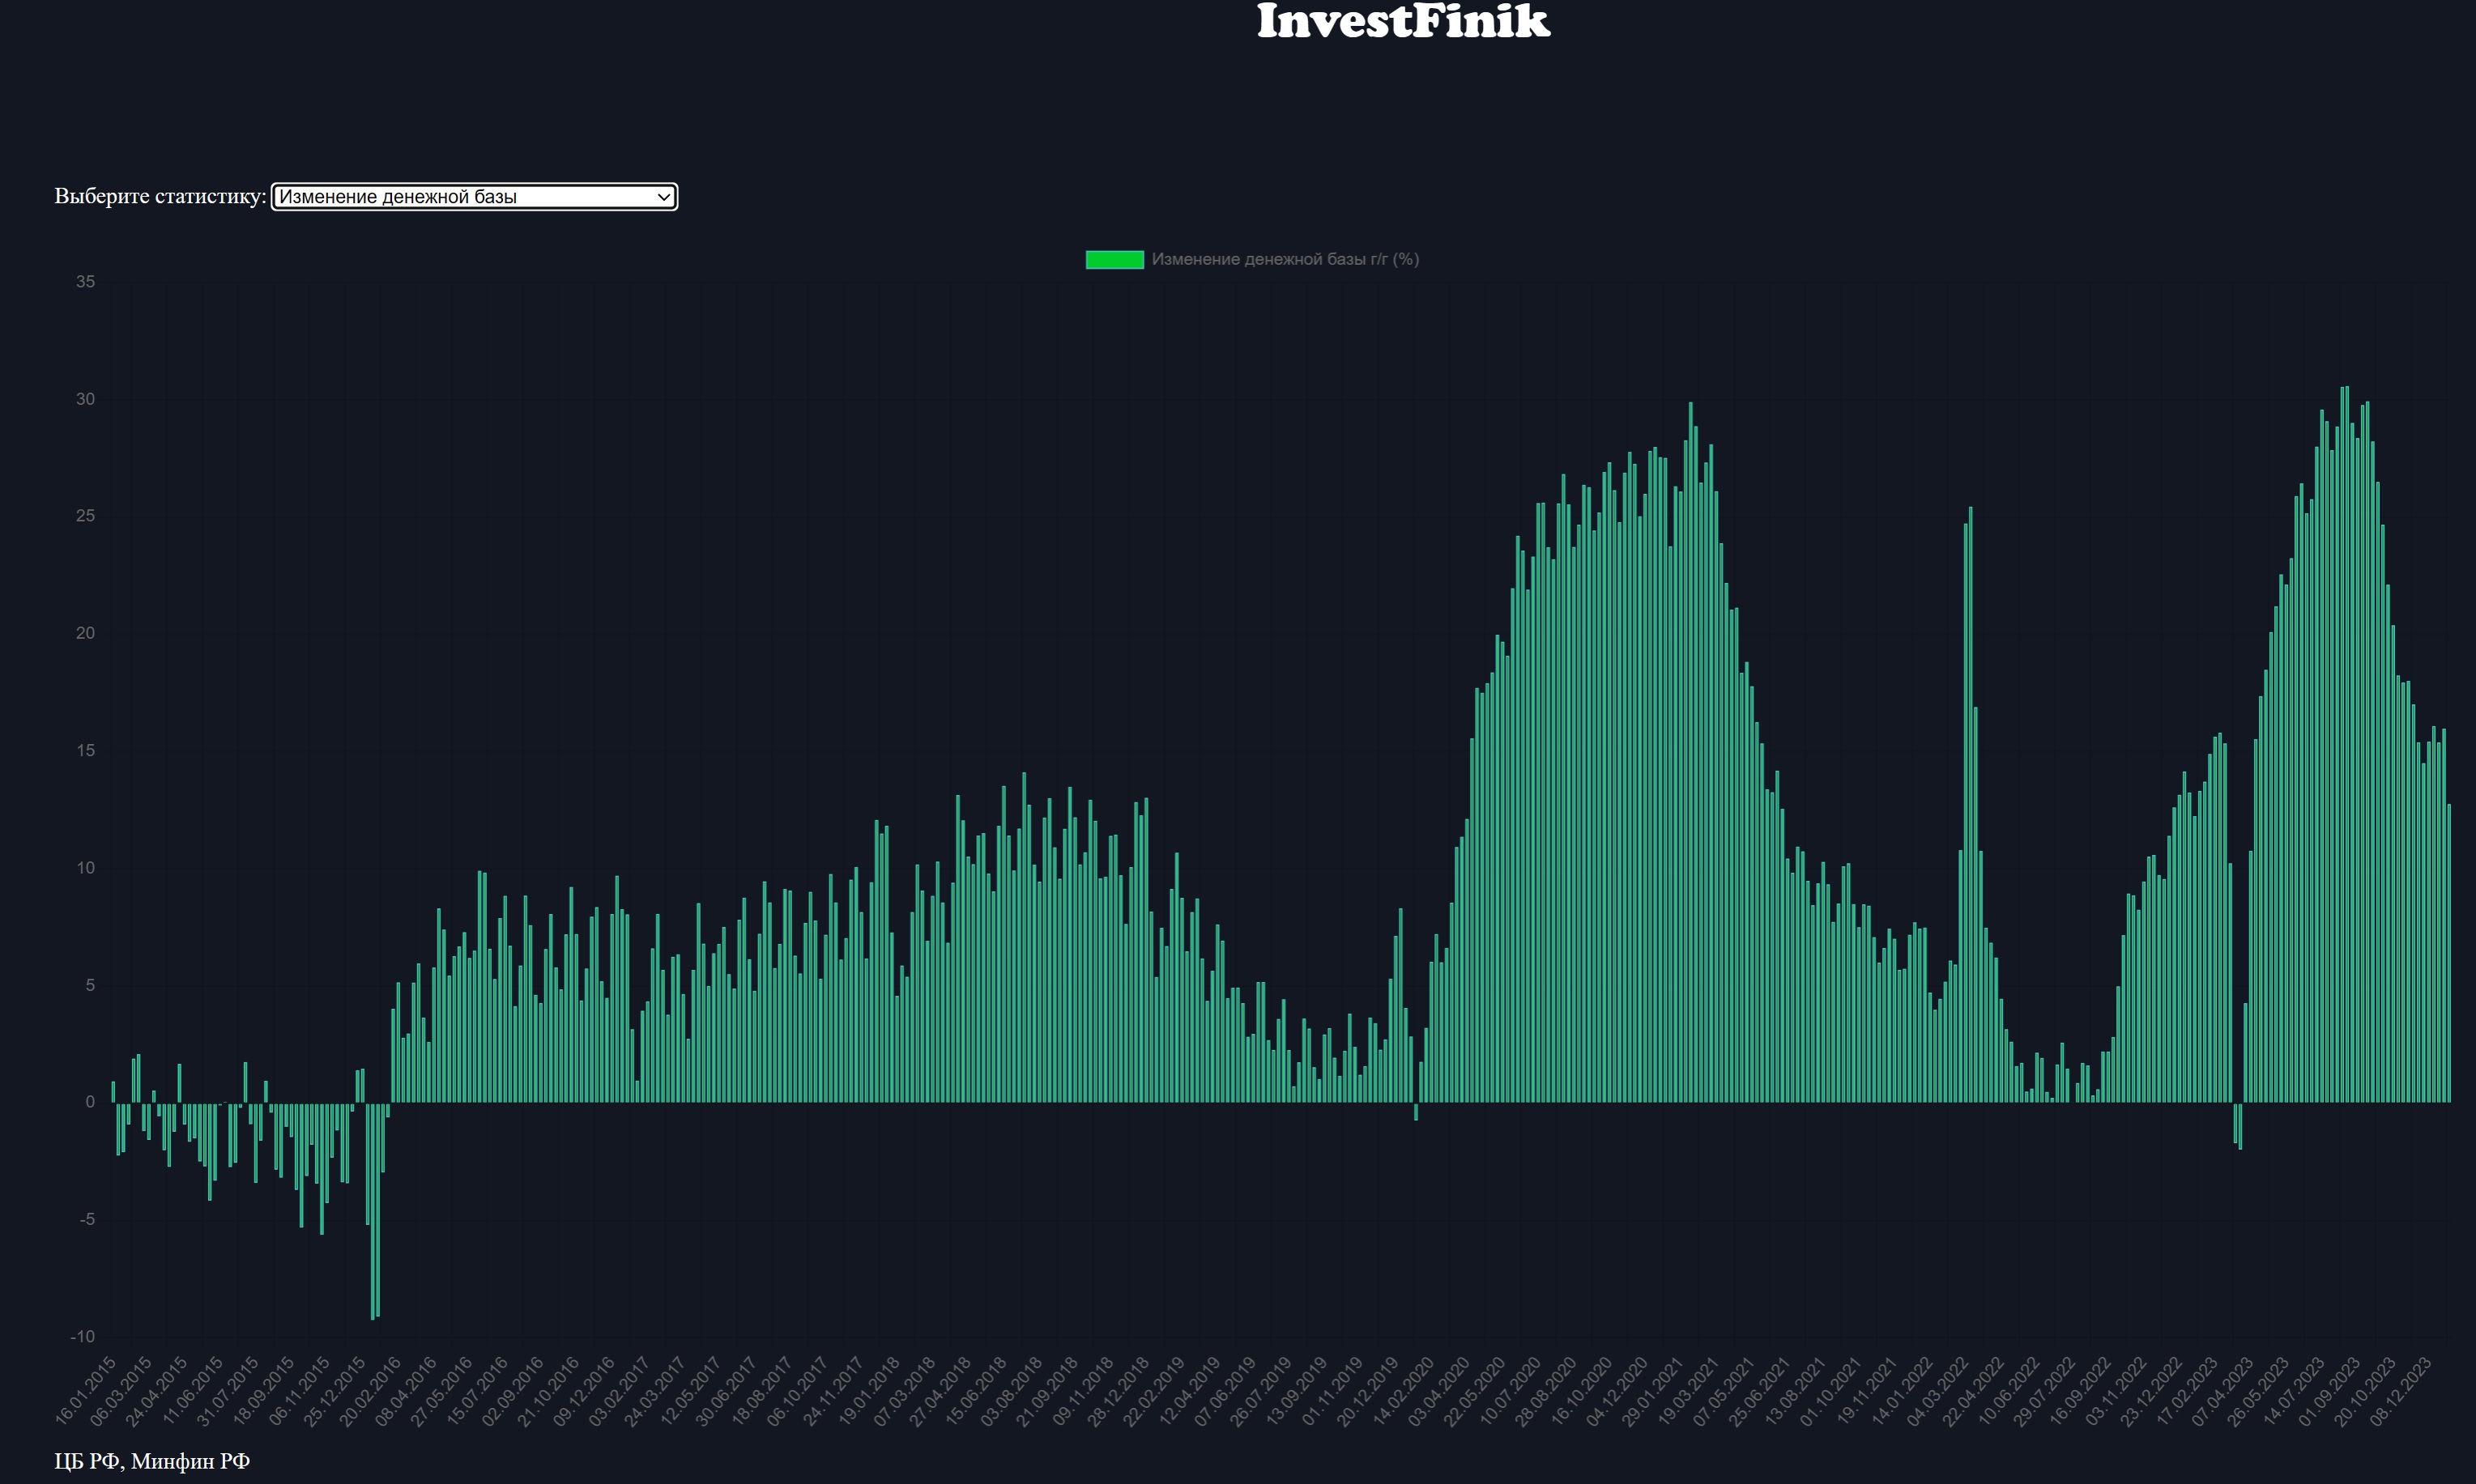This screenshot has width=2476, height=1484.
Task: Click the y-axis value 35
Action: click(x=86, y=282)
